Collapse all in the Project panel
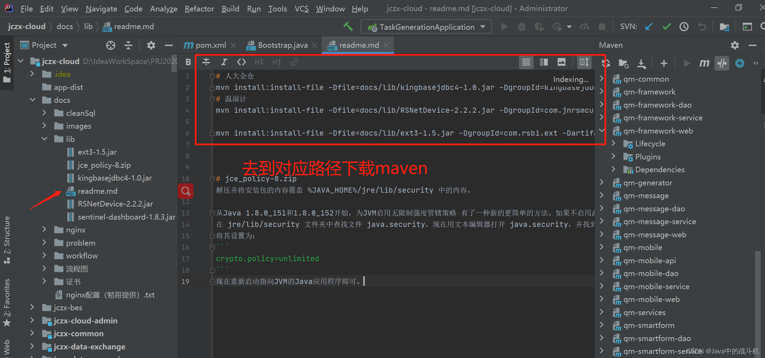Viewport: 765px width, 358px height. (128, 45)
